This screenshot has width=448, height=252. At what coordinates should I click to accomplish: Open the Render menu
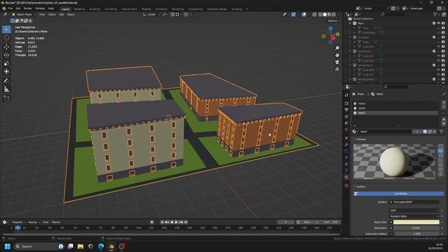(x=28, y=8)
